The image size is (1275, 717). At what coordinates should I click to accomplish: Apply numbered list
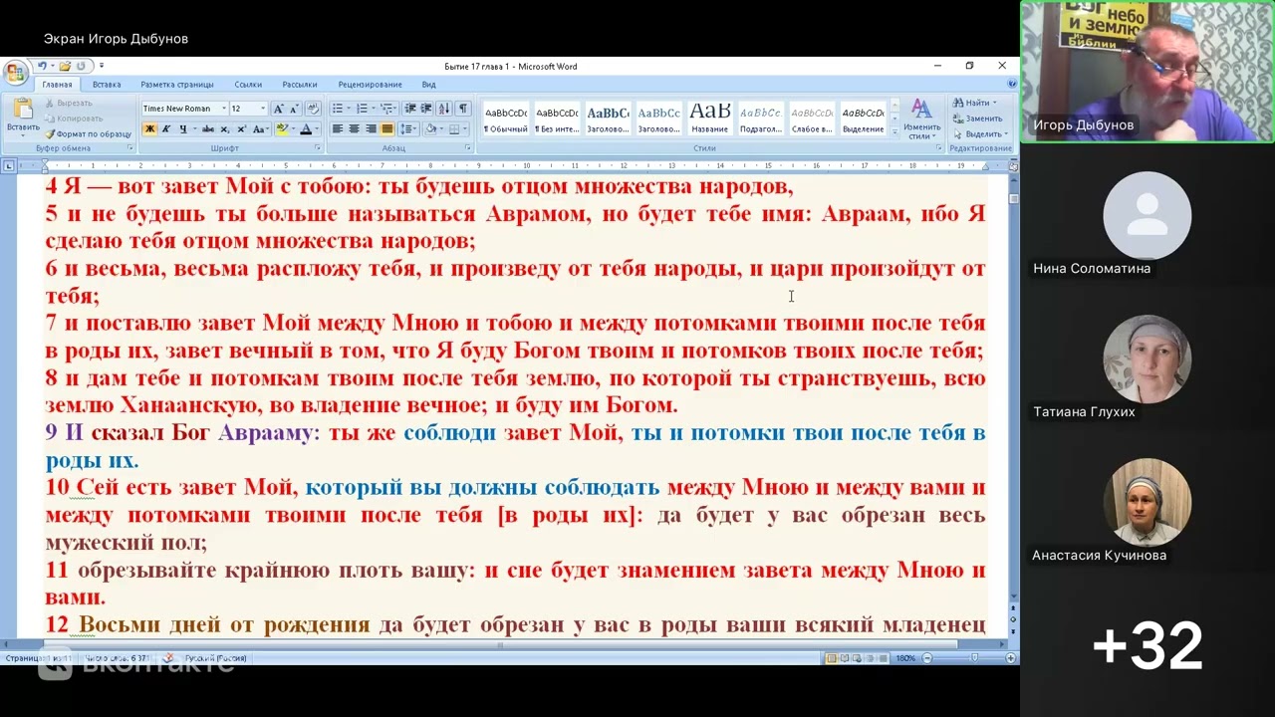point(362,109)
